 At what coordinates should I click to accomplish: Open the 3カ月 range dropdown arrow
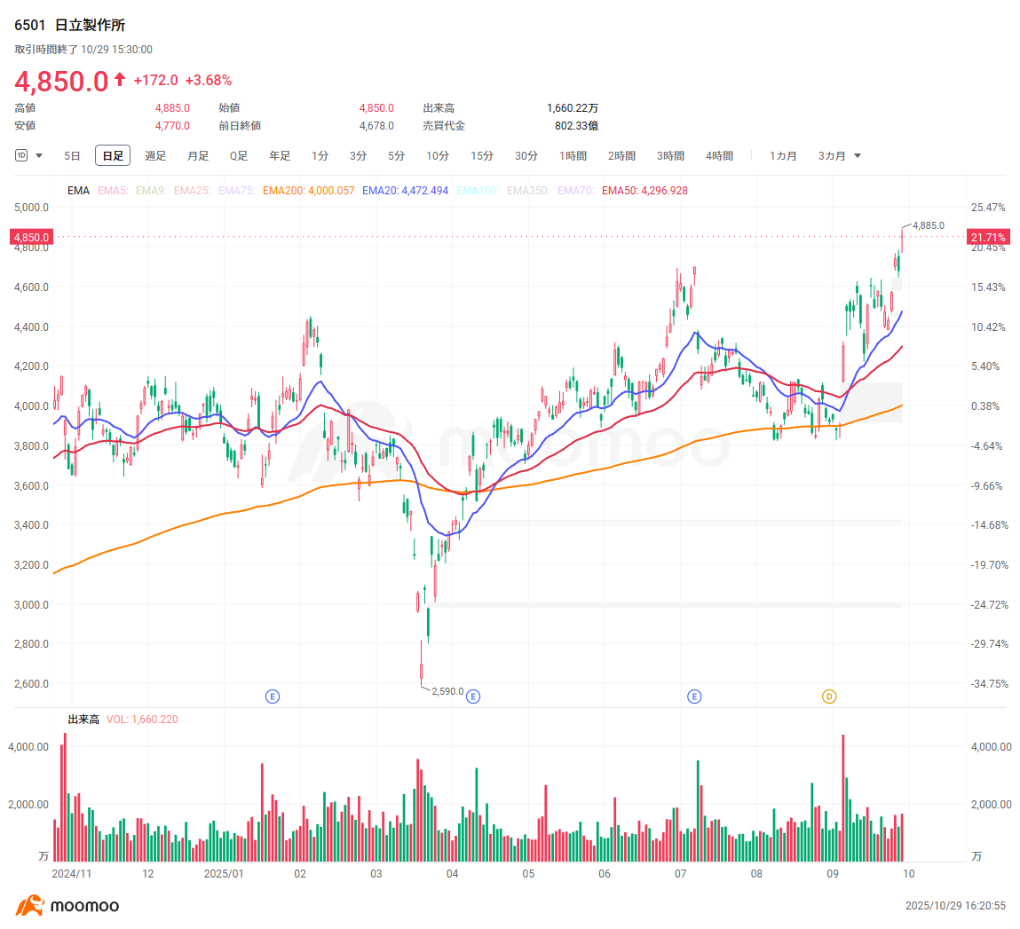point(858,156)
